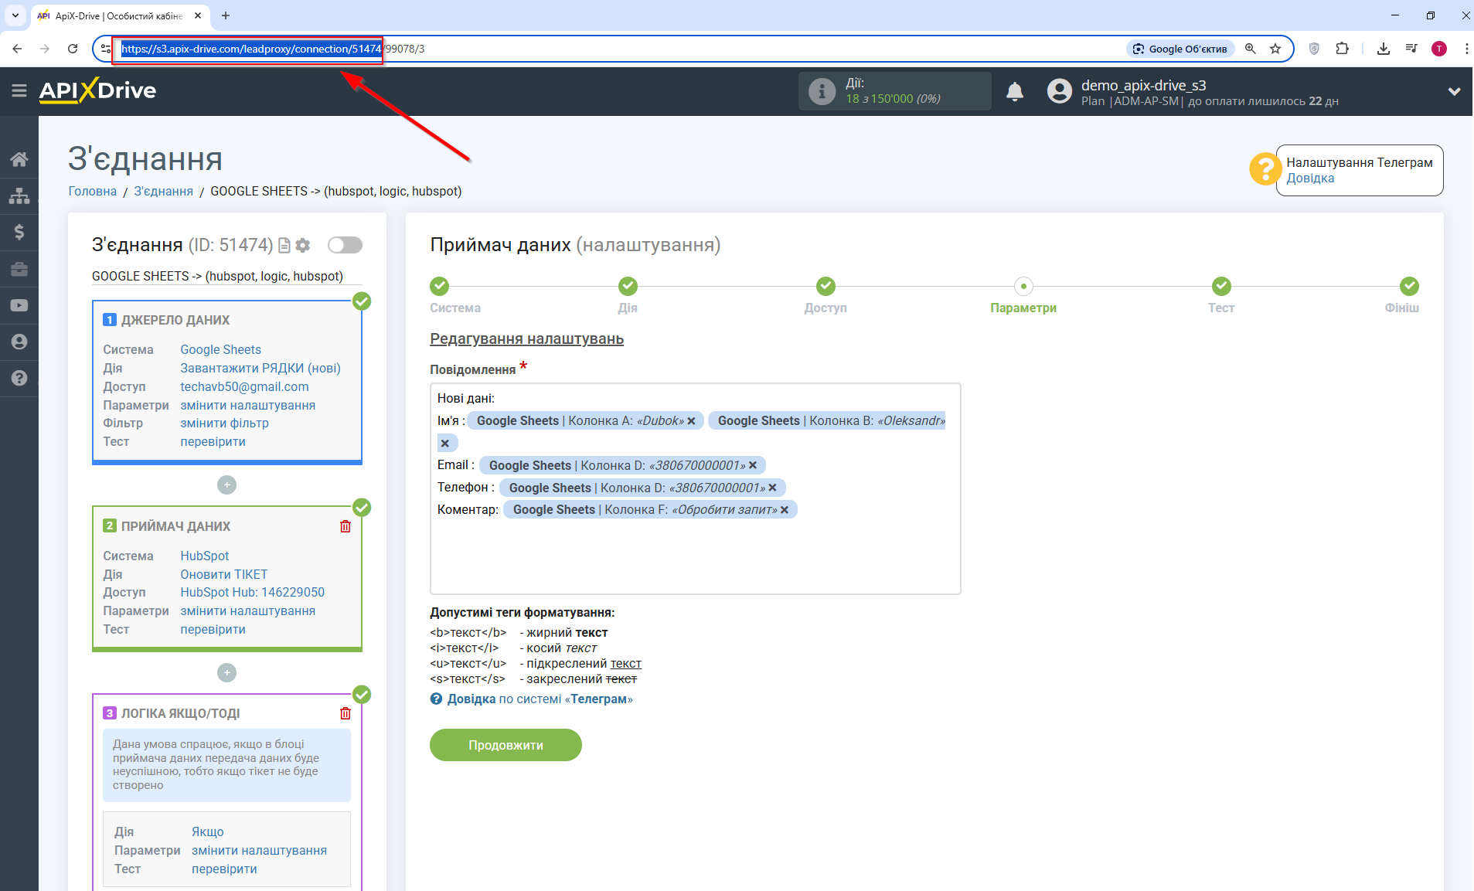Add block after ДЖЕРЕЛО ДАНИХ
The height and width of the screenshot is (891, 1474).
226,485
